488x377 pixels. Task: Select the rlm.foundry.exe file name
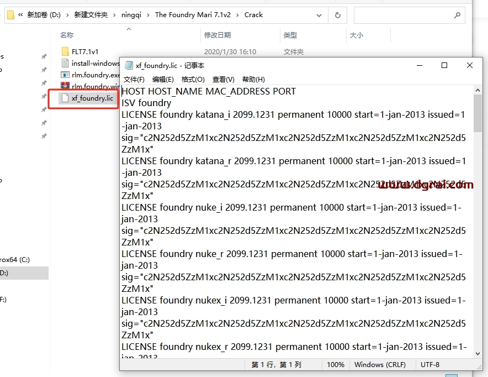[x=96, y=75]
